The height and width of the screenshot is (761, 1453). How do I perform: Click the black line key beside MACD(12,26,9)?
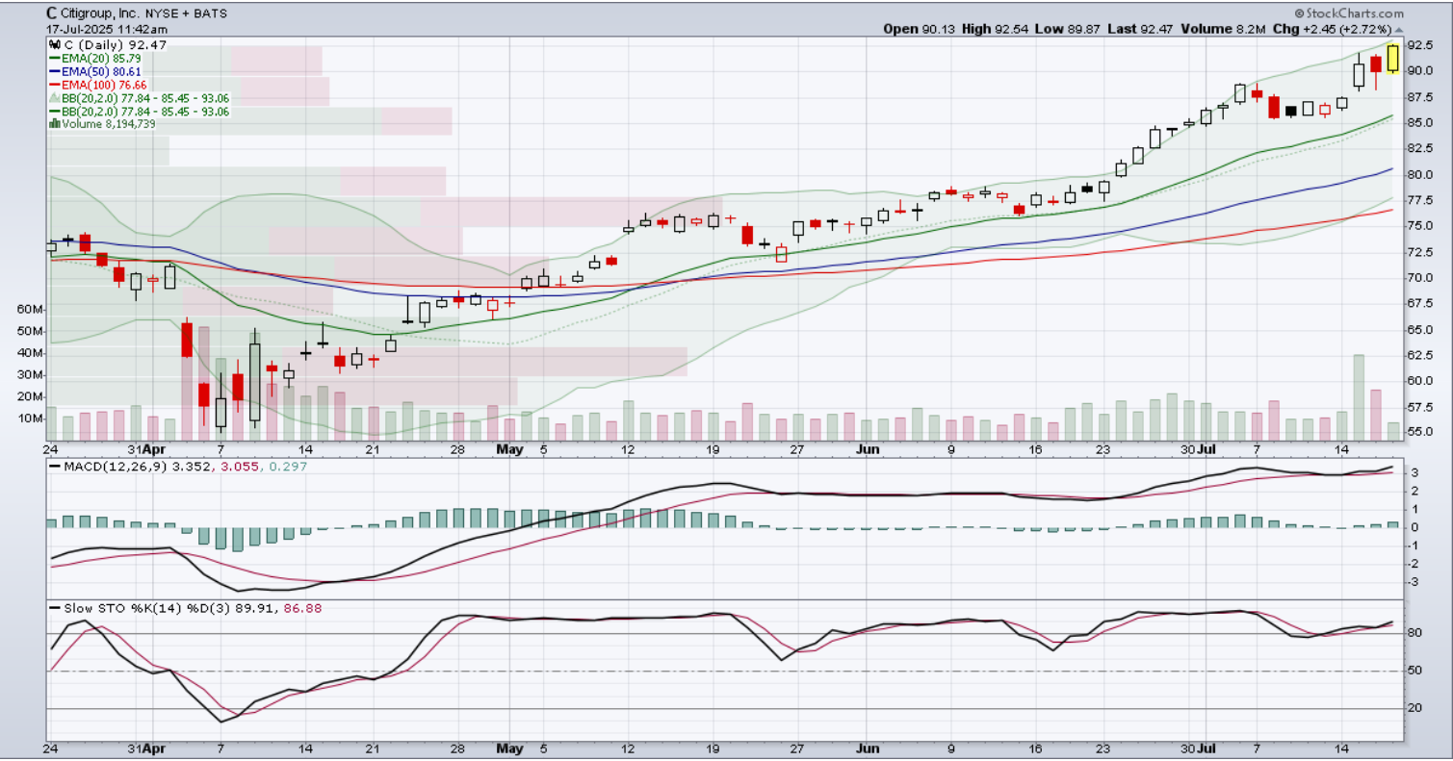[53, 466]
